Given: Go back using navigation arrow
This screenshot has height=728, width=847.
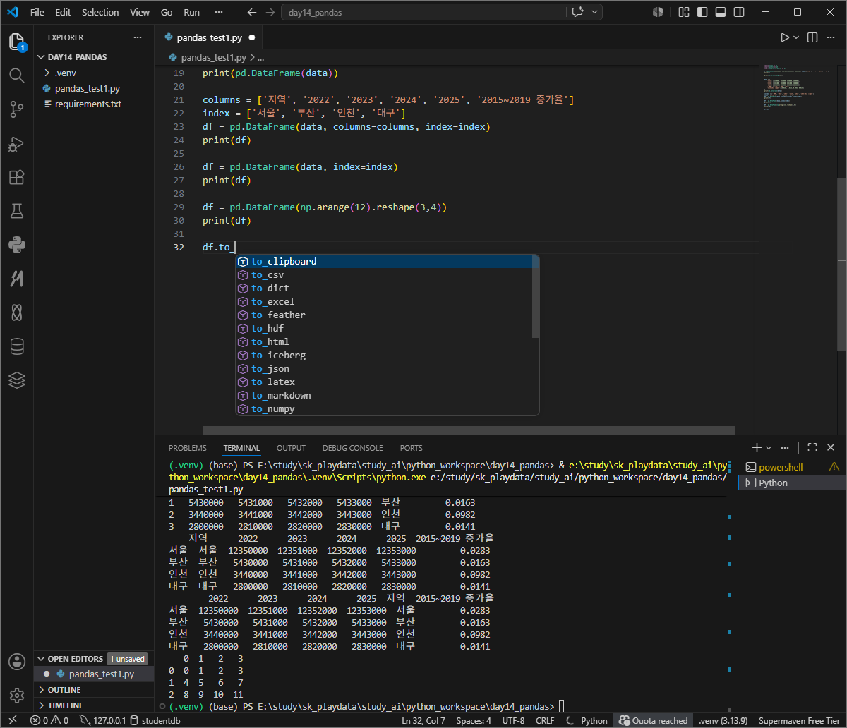Looking at the screenshot, I should [252, 12].
